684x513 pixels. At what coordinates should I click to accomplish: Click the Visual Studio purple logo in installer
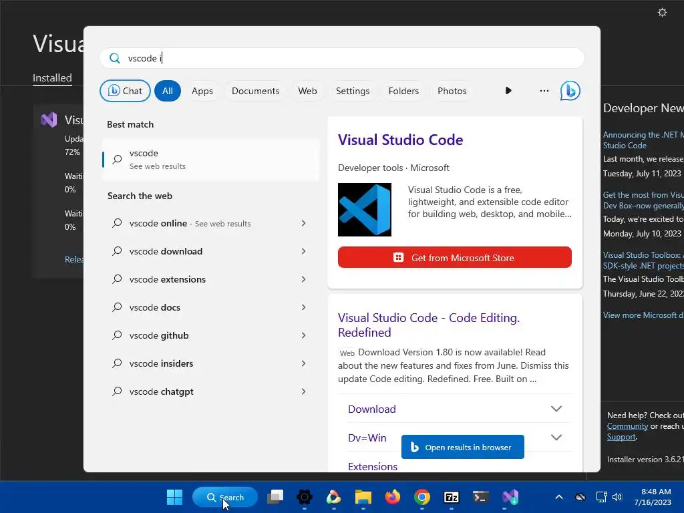click(49, 120)
